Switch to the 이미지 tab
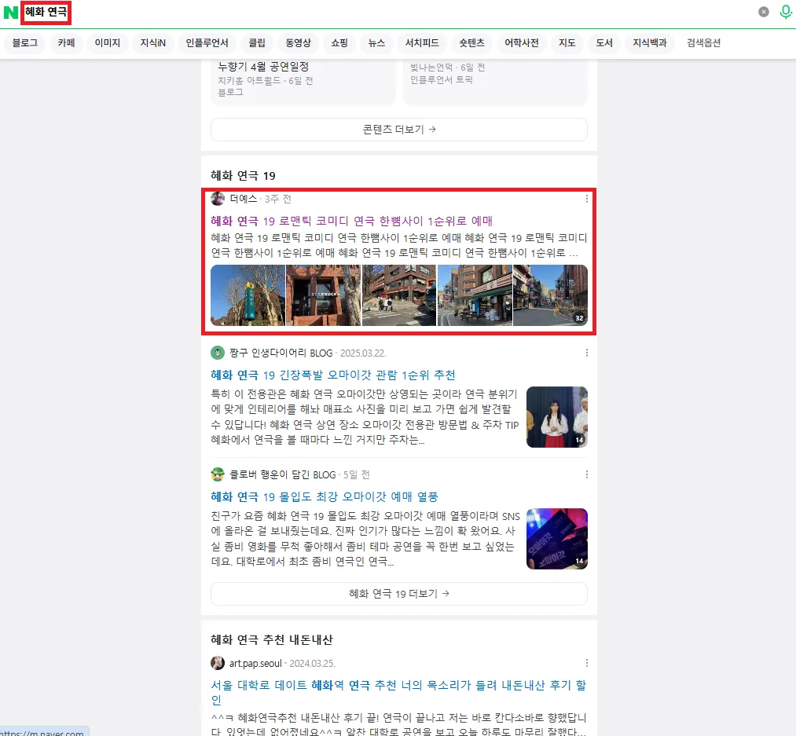 click(108, 43)
